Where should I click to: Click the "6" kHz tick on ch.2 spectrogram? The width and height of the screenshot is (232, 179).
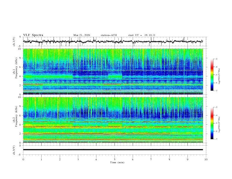click(x=21, y=116)
